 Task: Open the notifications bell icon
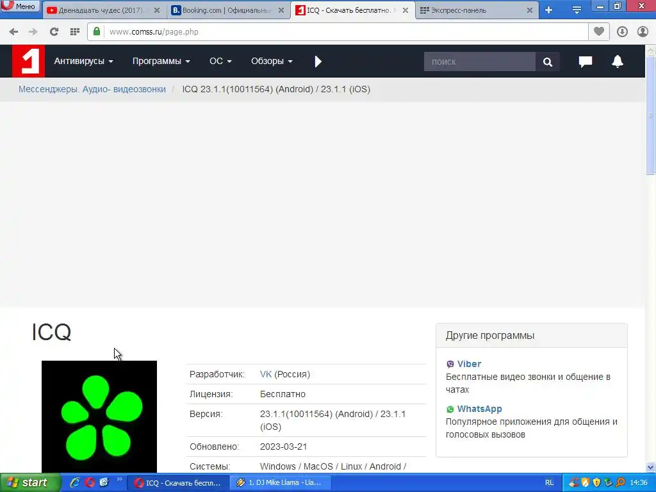(x=618, y=61)
